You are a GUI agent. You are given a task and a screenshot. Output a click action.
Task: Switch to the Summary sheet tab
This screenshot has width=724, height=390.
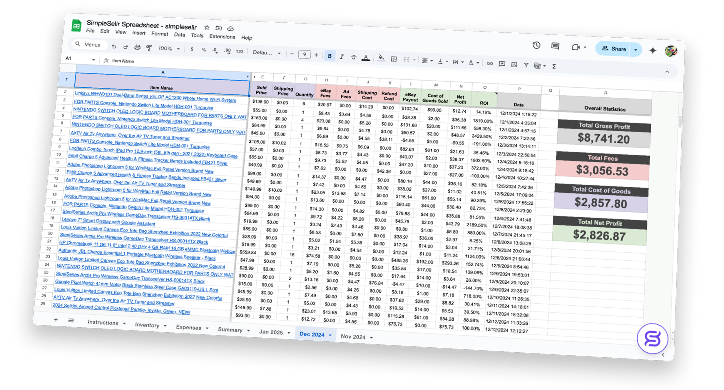(x=230, y=329)
